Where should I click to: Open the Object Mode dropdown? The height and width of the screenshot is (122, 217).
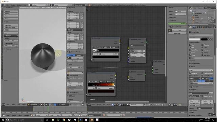[x=34, y=105]
